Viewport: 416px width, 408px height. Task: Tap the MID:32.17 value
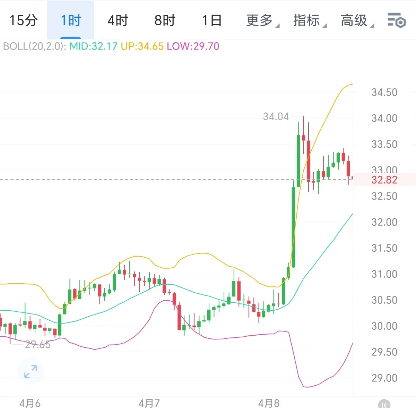click(93, 46)
